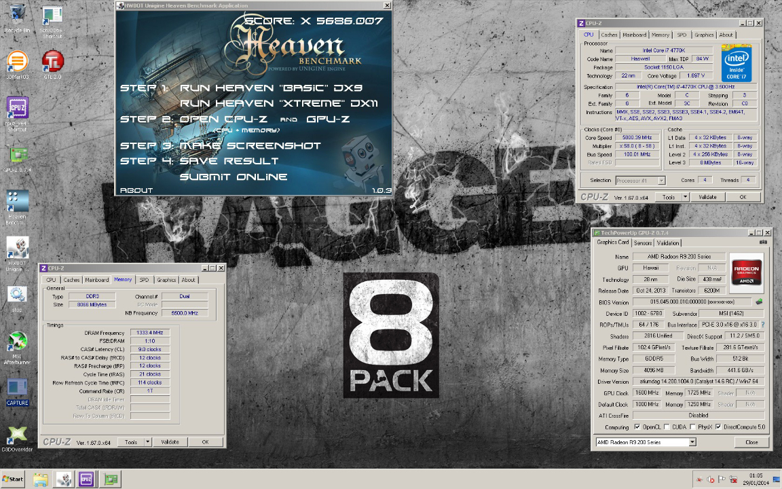Open About tab in the left CPU-Z window

tap(188, 280)
